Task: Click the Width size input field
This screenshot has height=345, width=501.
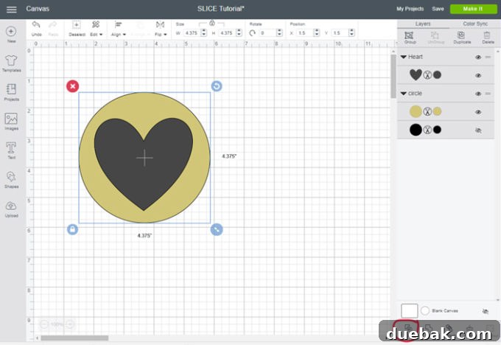Action: (x=192, y=33)
